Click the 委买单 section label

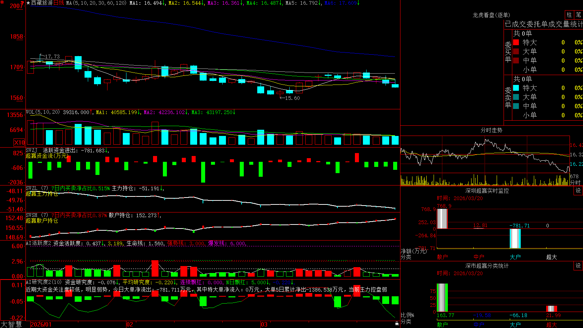(x=508, y=52)
